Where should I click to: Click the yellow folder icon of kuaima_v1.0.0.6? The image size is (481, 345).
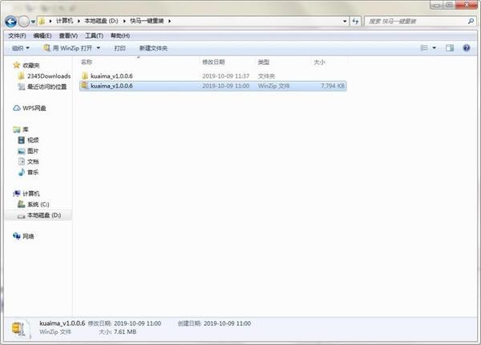click(x=85, y=75)
